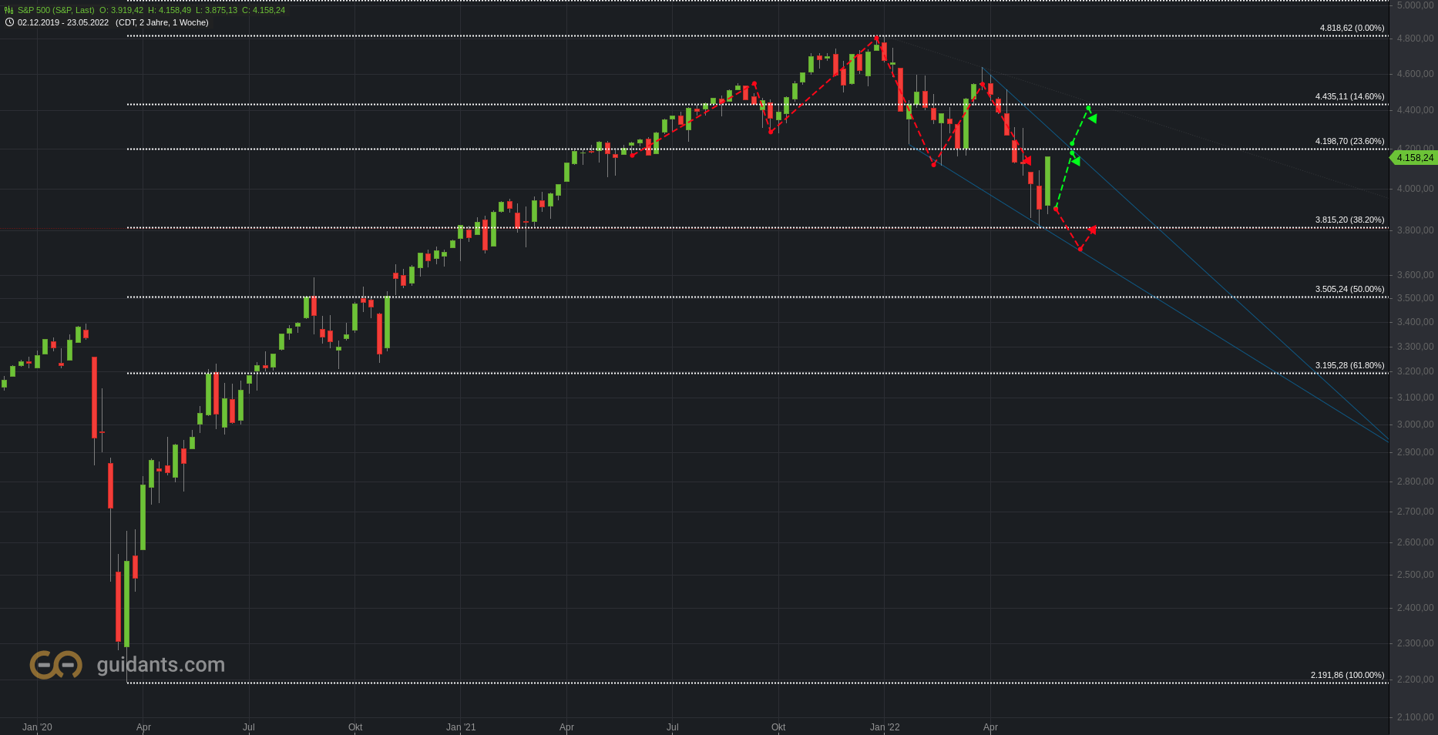Click the 2.200,00 price axis label

[1415, 680]
